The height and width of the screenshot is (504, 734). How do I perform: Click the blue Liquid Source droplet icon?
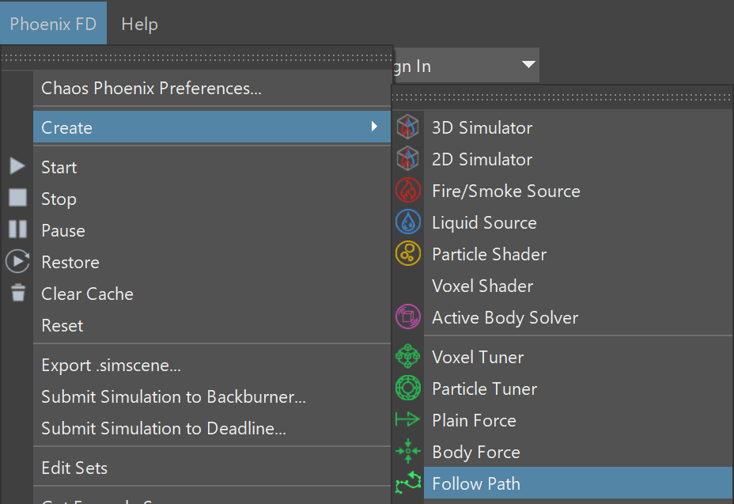pyautogui.click(x=407, y=222)
